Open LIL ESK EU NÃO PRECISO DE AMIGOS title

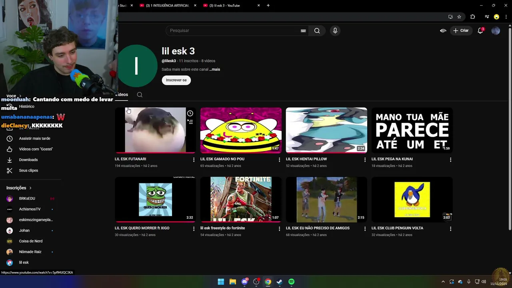(x=318, y=228)
